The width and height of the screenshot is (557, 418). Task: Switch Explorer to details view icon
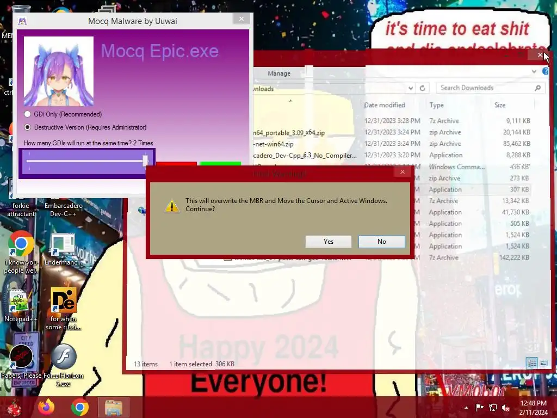(532, 363)
